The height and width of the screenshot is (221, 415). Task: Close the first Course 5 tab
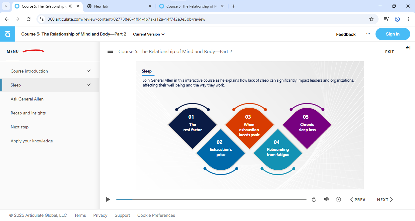(x=78, y=6)
